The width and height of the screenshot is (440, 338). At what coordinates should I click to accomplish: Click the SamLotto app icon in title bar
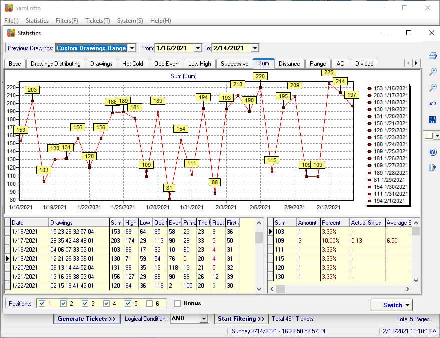(x=9, y=8)
